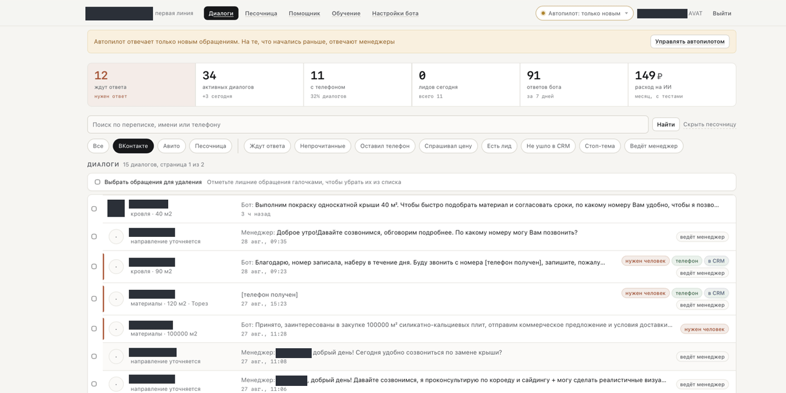Tick the Выбрать обращения для удаления checkbox

pos(97,182)
